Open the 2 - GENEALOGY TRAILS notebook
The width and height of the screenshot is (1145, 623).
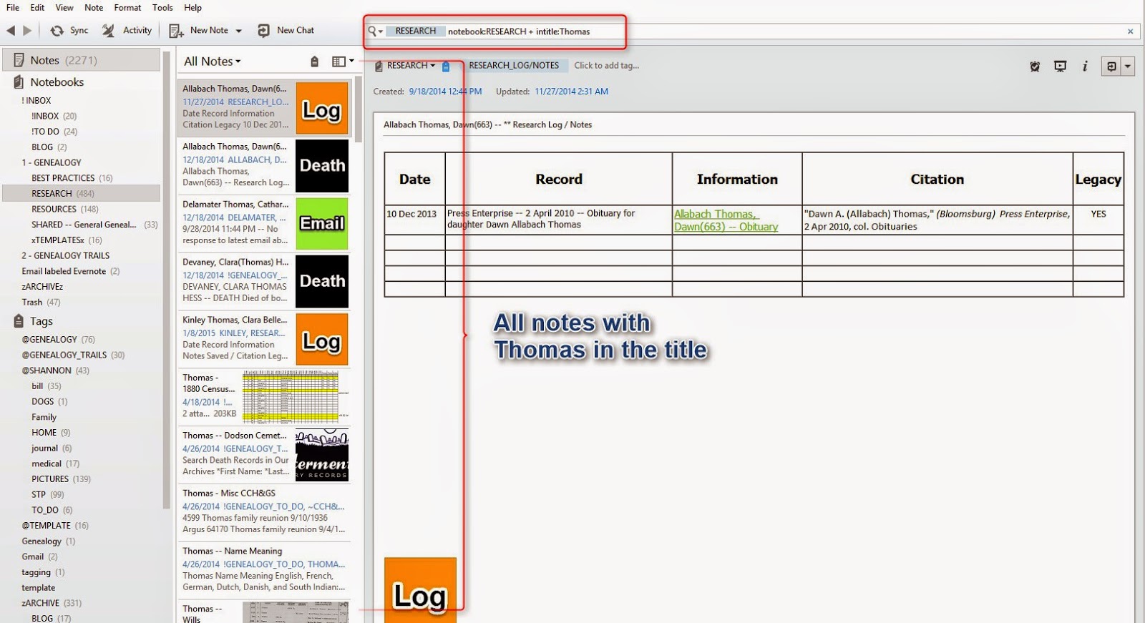(65, 256)
